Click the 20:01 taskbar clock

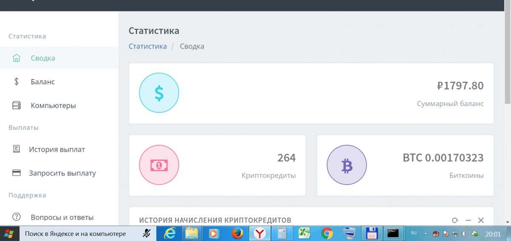click(x=493, y=234)
